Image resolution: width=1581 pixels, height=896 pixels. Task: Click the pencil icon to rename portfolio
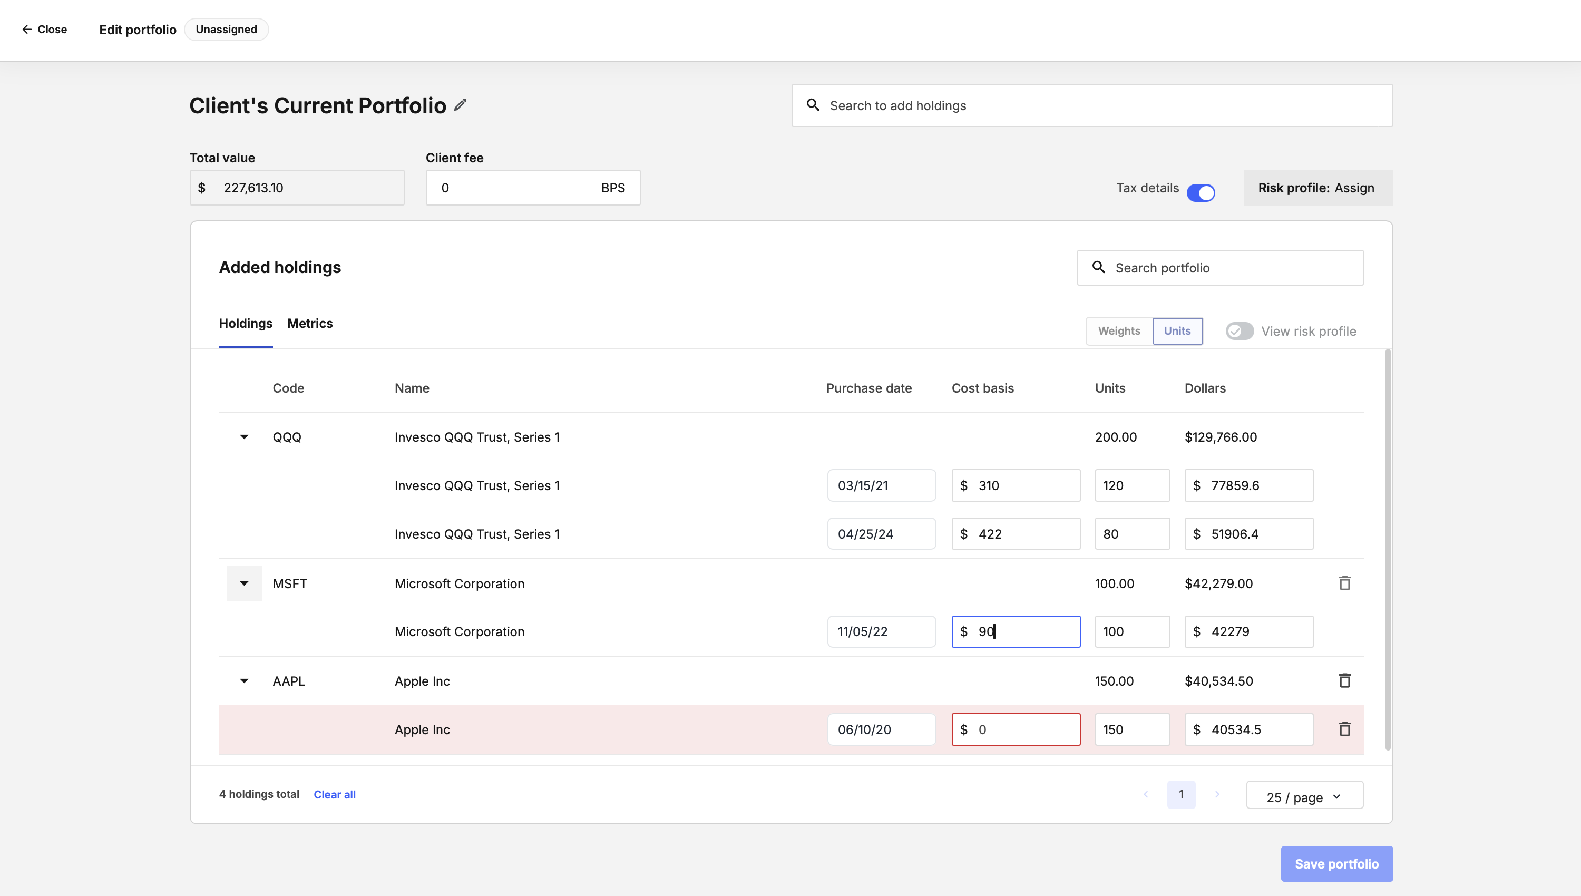(460, 105)
